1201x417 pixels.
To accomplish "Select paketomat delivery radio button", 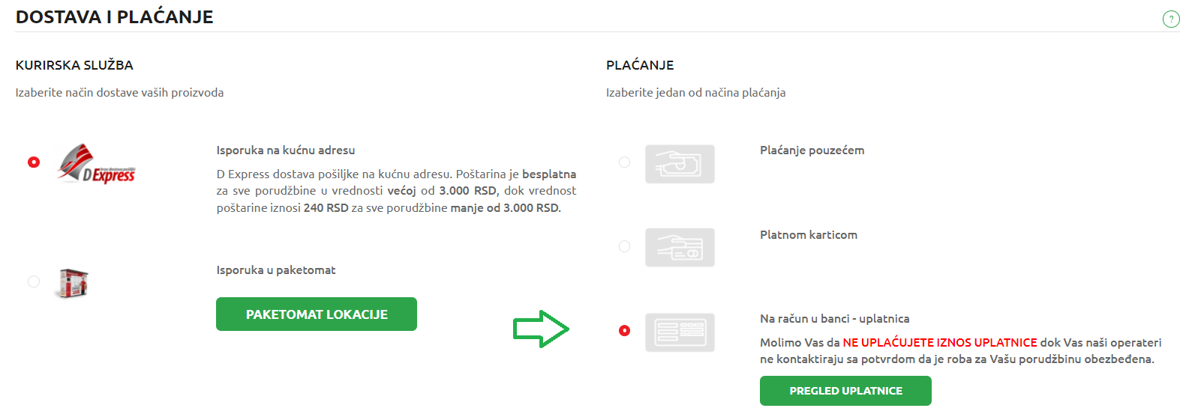I will pos(34,281).
